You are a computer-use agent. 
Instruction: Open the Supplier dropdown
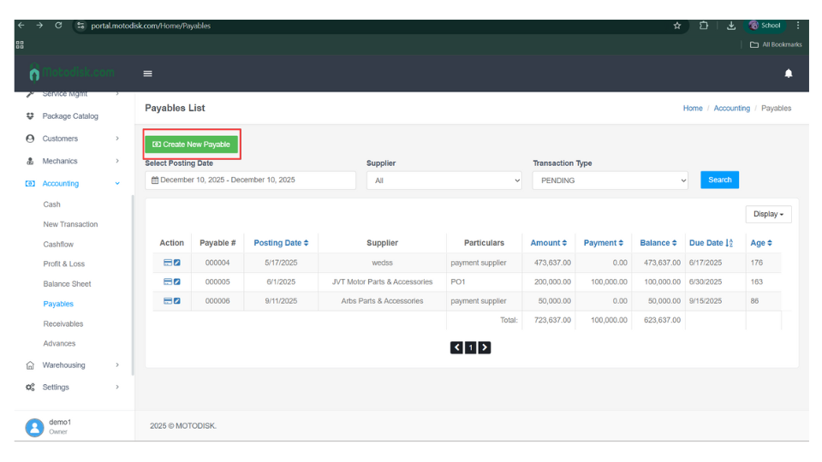pyautogui.click(x=444, y=181)
